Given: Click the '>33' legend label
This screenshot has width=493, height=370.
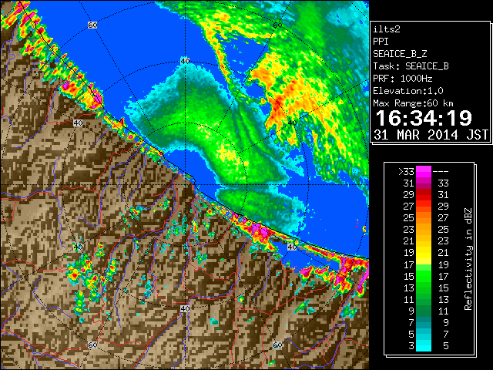Looking at the screenshot, I should tap(406, 172).
